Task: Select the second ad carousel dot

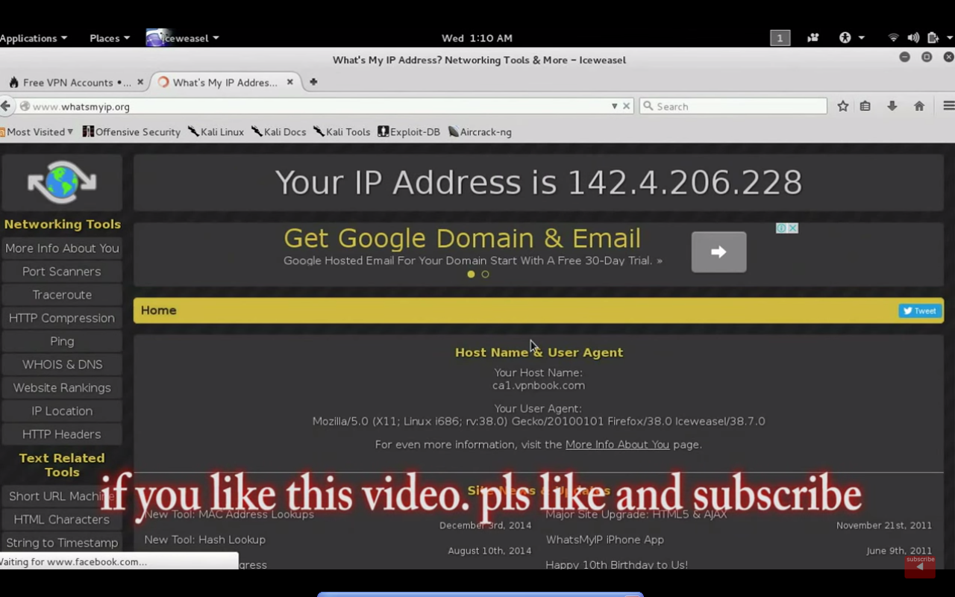Action: (x=485, y=275)
